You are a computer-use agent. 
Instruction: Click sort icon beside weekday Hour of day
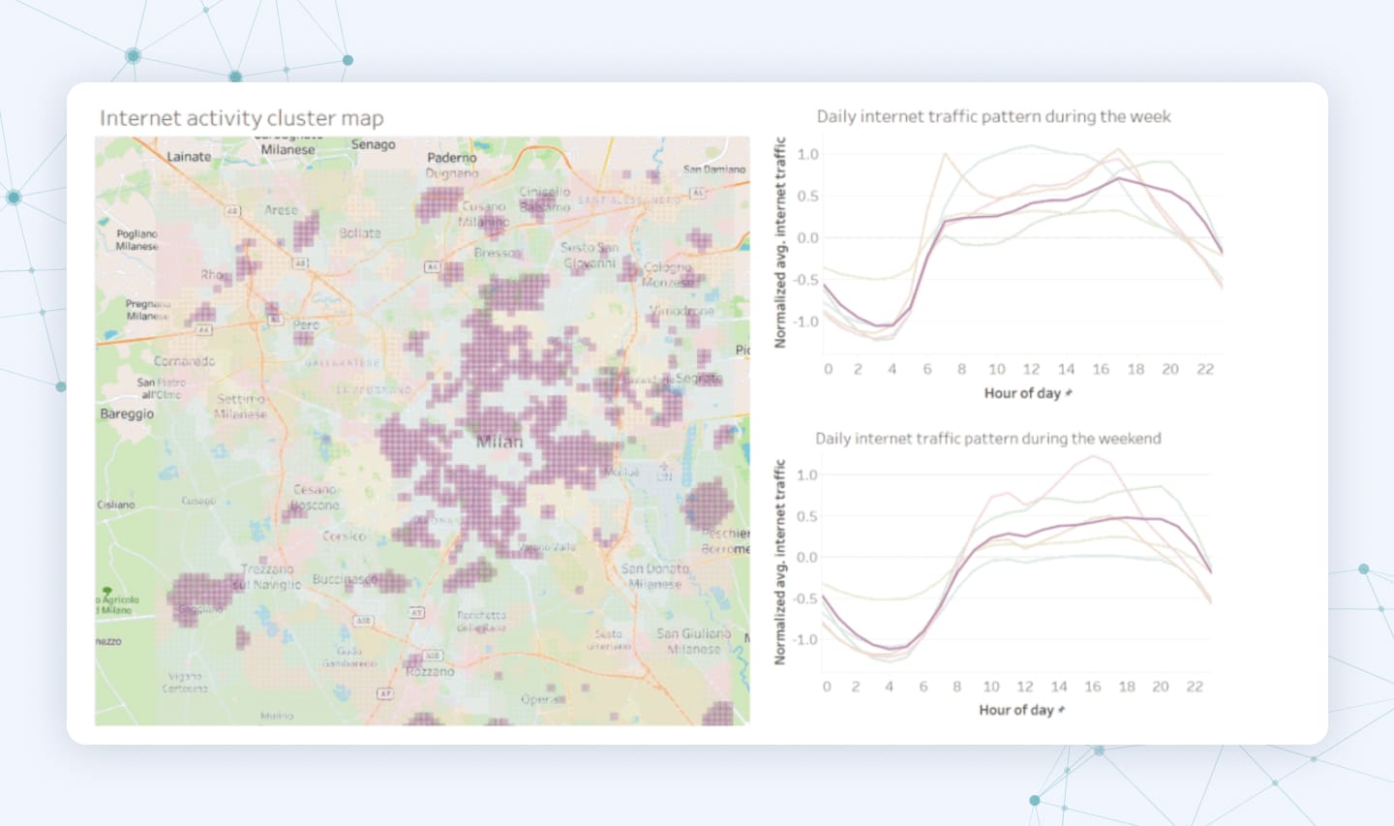(1069, 393)
